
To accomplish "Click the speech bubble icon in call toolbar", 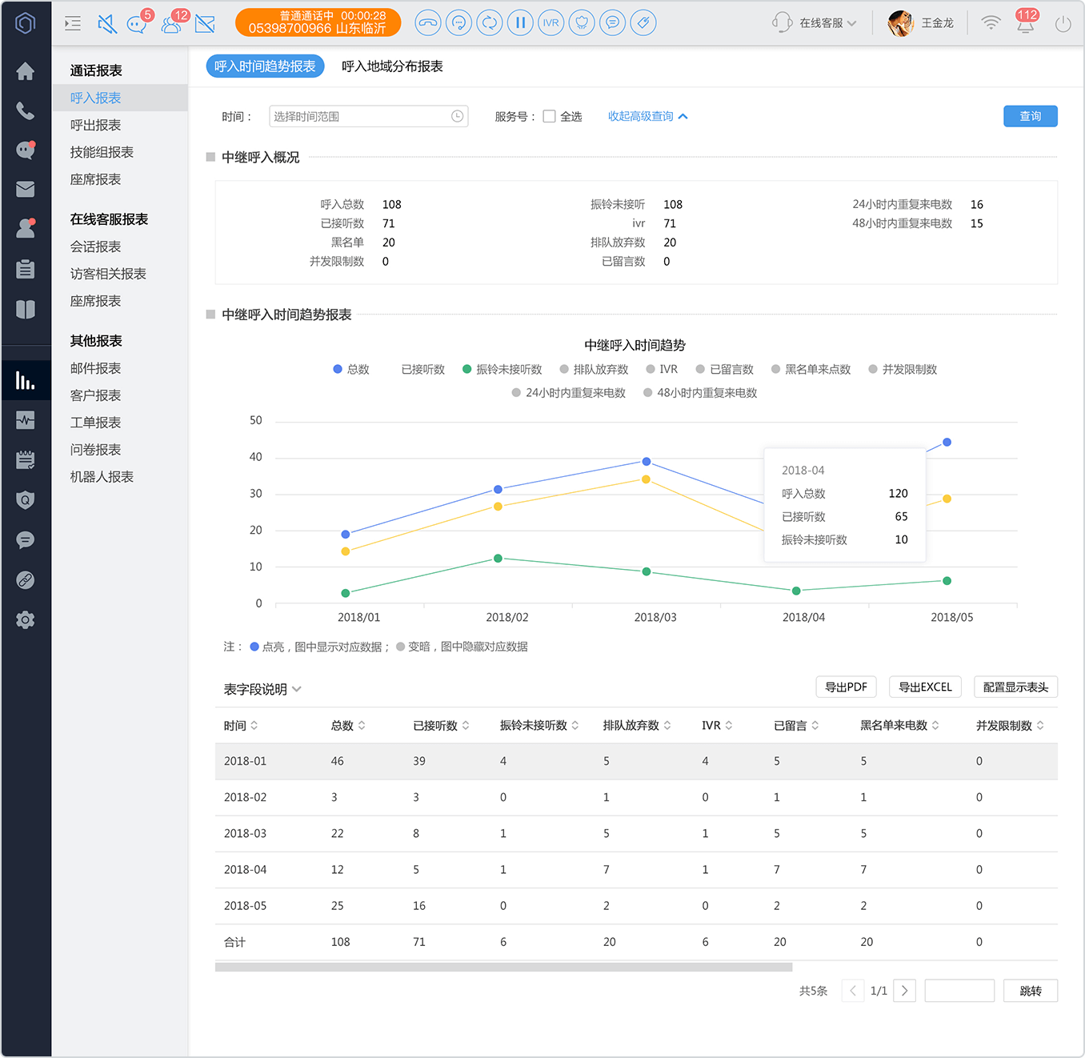I will click(612, 23).
